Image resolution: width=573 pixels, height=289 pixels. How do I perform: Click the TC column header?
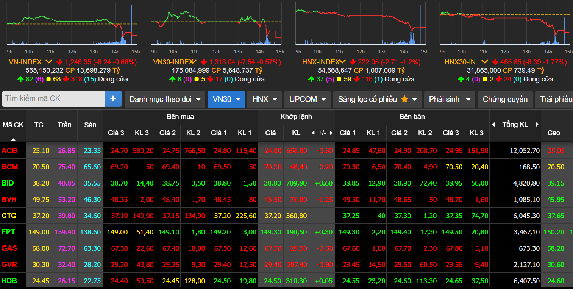click(x=39, y=125)
